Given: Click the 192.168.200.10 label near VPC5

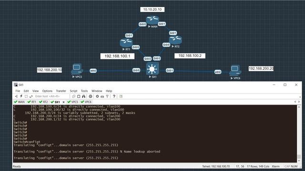Looking at the screenshot, I should (50, 70).
